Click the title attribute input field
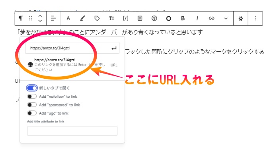The height and width of the screenshot is (157, 271). (x=72, y=131)
